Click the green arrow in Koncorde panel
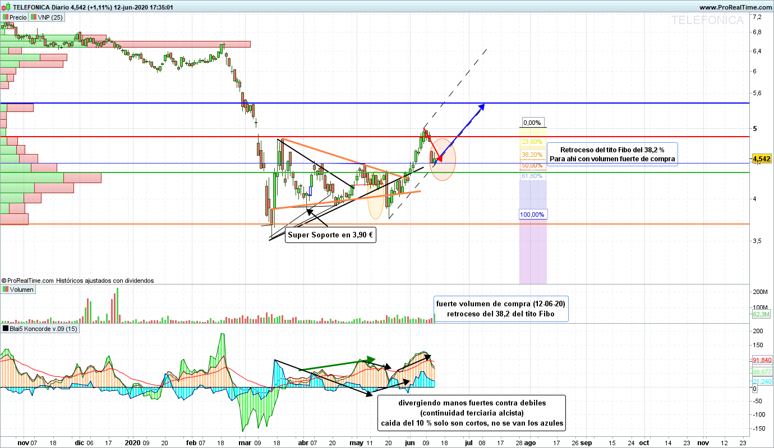 click(x=337, y=364)
